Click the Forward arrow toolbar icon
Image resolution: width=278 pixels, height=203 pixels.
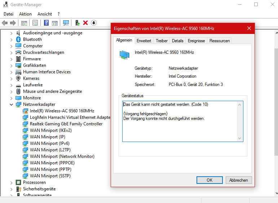click(13, 23)
